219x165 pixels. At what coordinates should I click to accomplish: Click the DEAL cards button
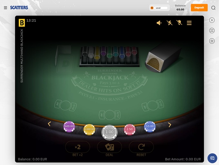pyautogui.click(x=110, y=149)
